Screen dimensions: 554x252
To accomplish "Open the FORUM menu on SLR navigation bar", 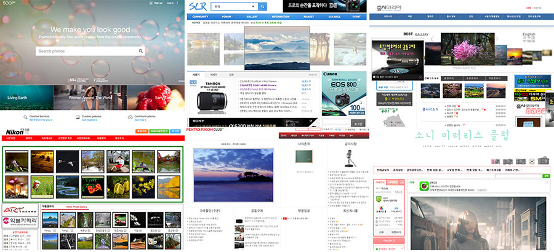I will [x=227, y=17].
